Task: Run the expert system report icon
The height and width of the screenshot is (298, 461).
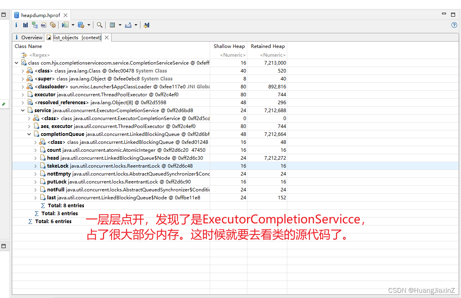Action: click(x=65, y=25)
